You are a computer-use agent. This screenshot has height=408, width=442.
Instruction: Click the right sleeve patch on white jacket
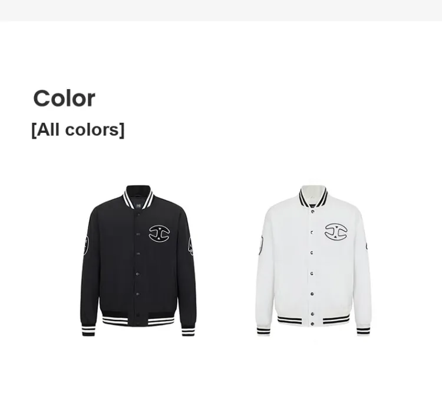click(x=367, y=246)
